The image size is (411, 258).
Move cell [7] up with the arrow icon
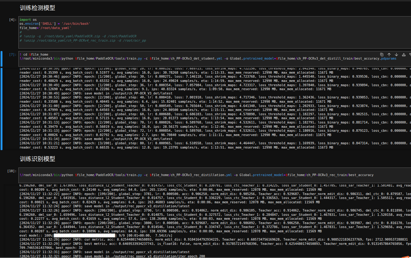389,54
